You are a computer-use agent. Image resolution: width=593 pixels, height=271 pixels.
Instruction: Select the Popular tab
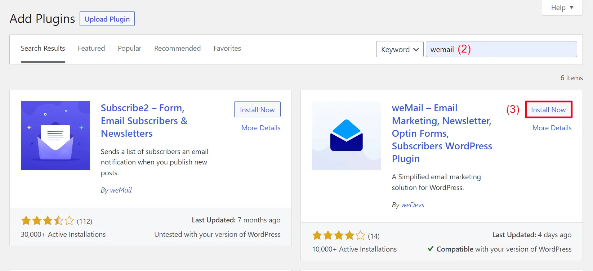pyautogui.click(x=130, y=48)
